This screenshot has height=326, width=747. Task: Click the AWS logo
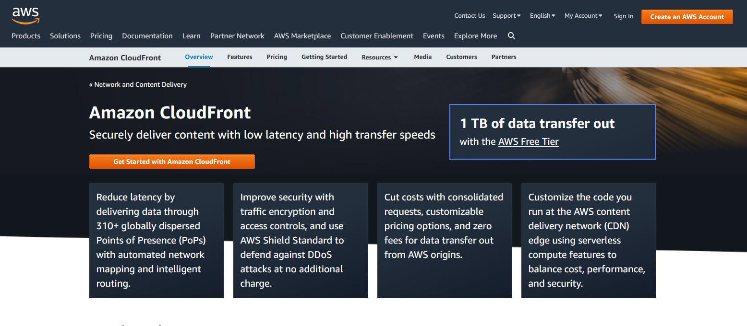26,15
